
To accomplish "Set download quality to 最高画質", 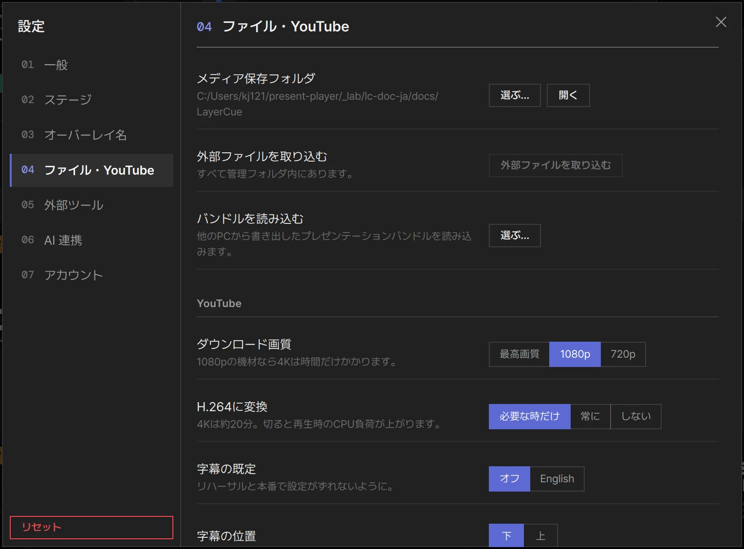I will tap(520, 354).
